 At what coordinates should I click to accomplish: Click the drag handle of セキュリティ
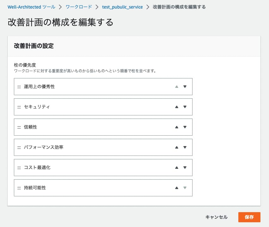coord(19,107)
